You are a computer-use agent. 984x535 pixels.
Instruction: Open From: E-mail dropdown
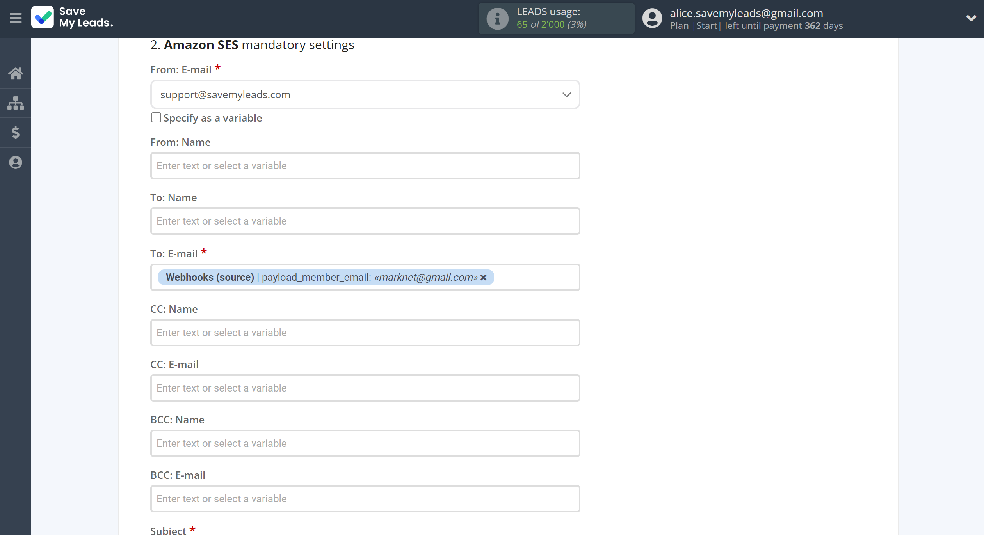(365, 94)
